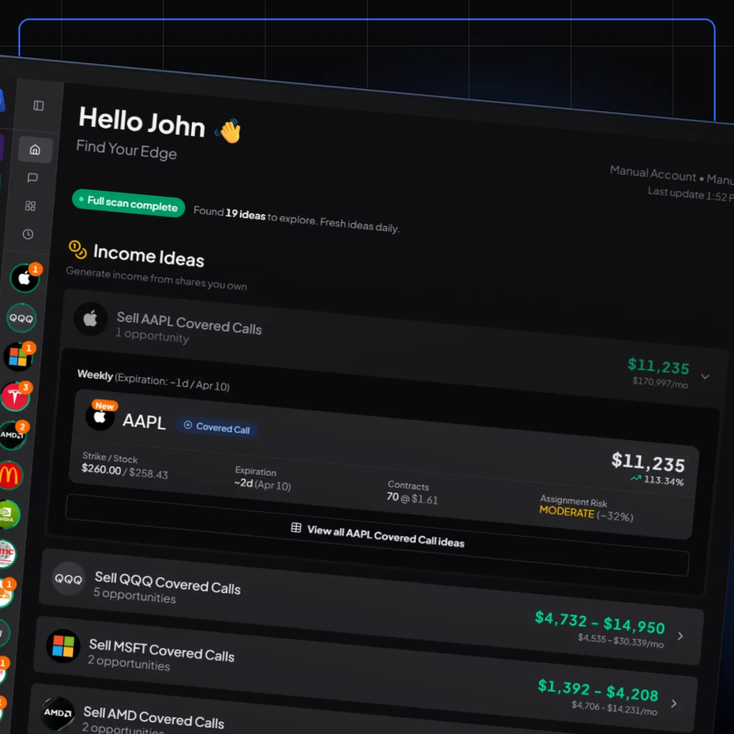This screenshot has width=734, height=734.
Task: Click the Full scan complete badge
Action: point(128,203)
